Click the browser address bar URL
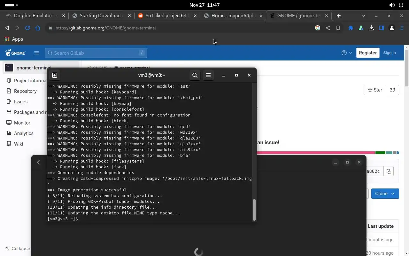409x256 pixels. 106,28
